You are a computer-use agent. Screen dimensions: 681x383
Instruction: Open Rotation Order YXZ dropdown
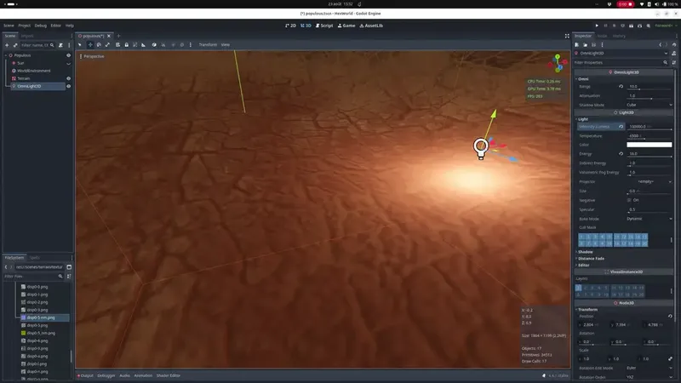(650, 377)
